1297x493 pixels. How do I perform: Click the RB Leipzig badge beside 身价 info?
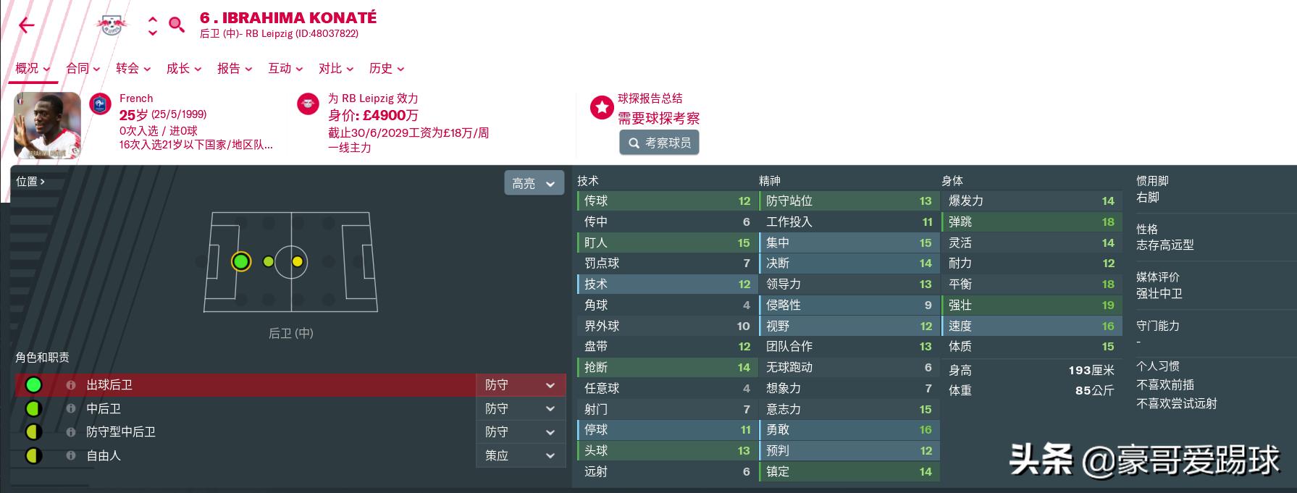pos(307,104)
